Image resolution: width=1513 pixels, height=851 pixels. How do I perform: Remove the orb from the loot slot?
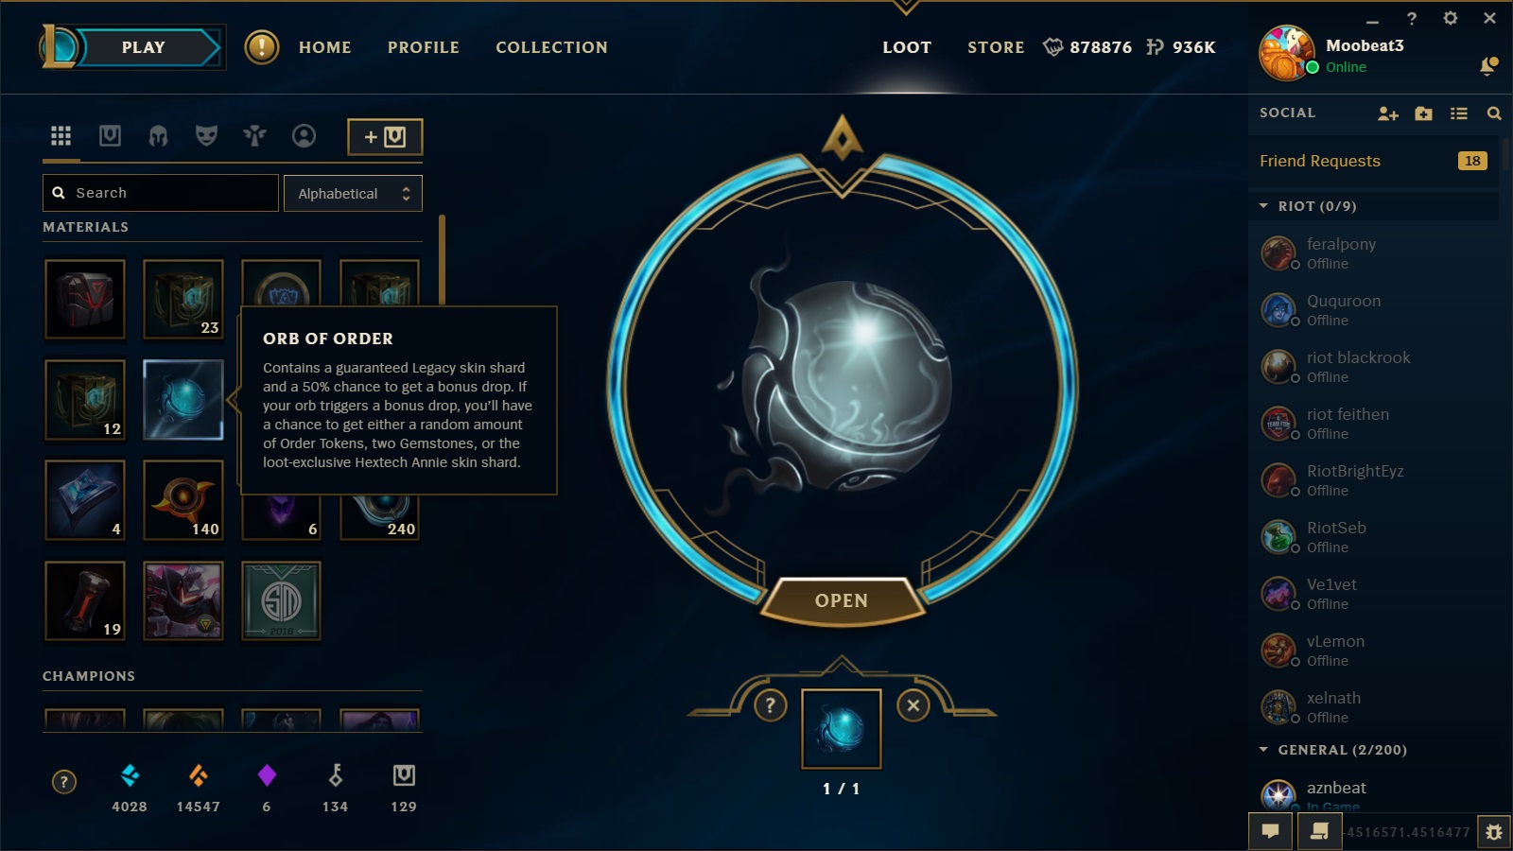tap(913, 704)
